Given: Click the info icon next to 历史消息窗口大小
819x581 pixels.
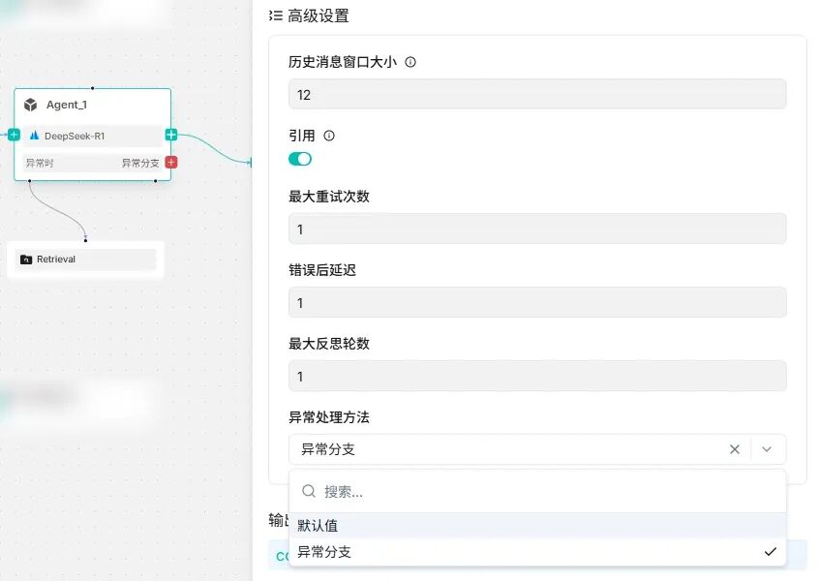Looking at the screenshot, I should click(x=411, y=61).
